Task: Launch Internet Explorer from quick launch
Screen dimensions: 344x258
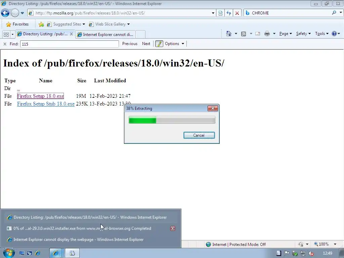Action: pyautogui.click(x=38, y=253)
